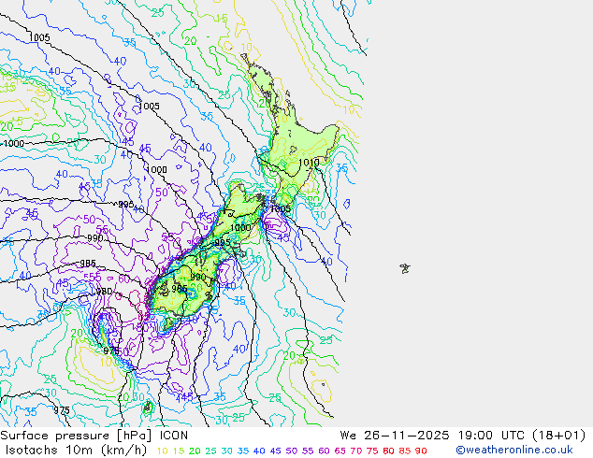Select the red 90 value in the isotach legend

[421, 451]
